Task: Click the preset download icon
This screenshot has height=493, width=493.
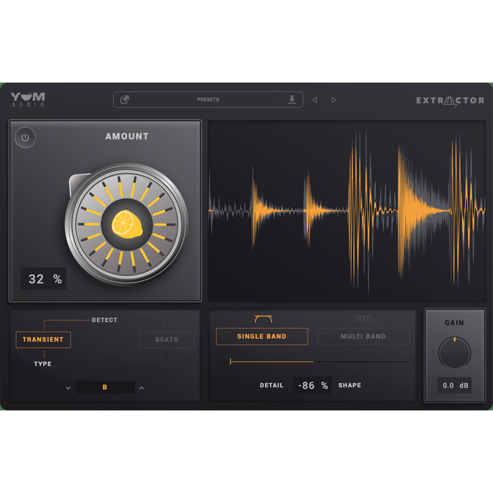Action: (292, 99)
